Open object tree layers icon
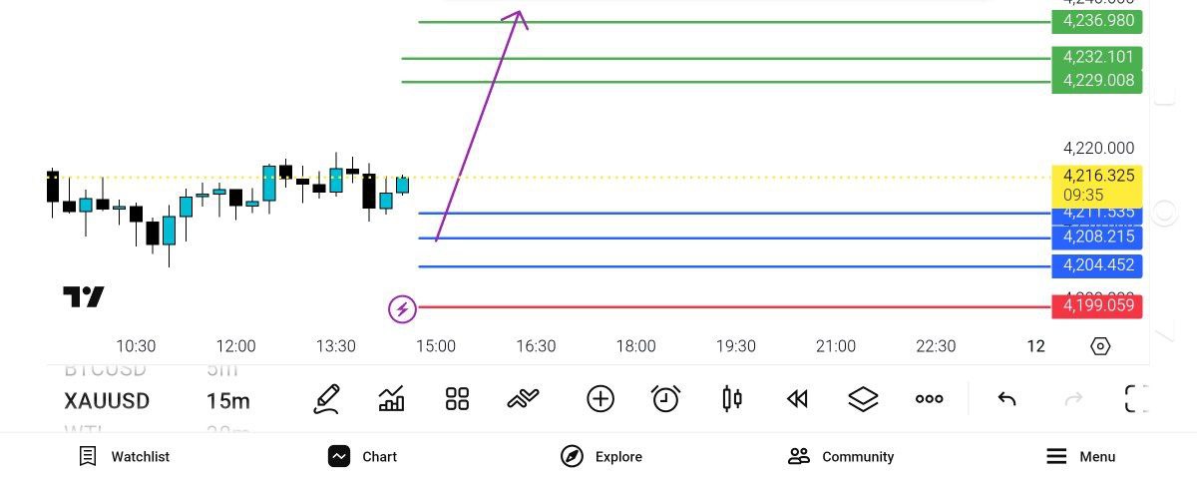Viewport: 1197px width, 481px height. pos(863,399)
